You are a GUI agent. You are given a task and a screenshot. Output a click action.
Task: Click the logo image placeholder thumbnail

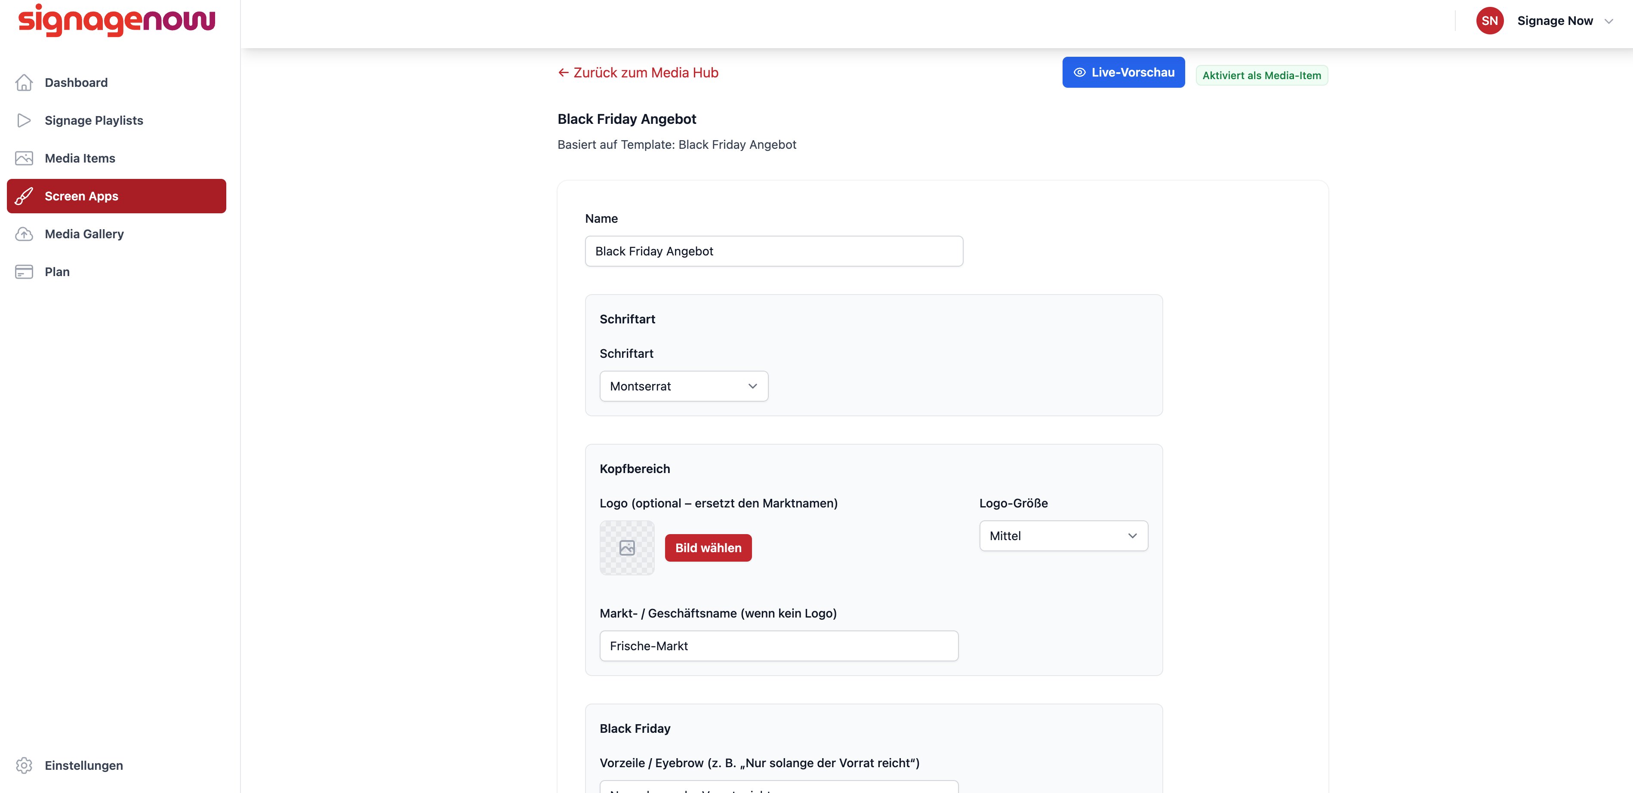(x=627, y=548)
